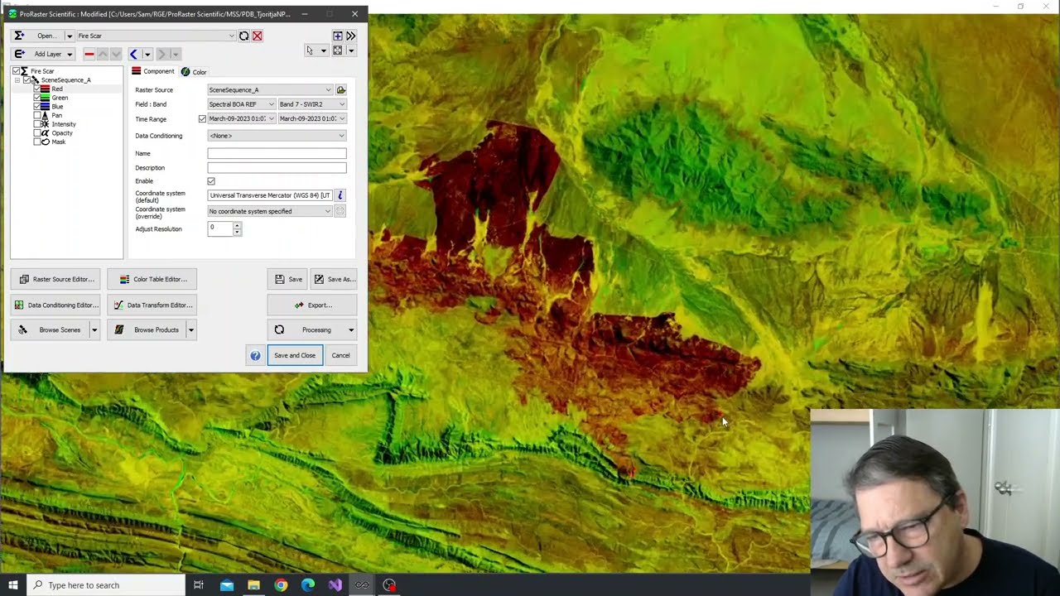
Task: Click the blue plus icon at top right
Action: coord(338,36)
